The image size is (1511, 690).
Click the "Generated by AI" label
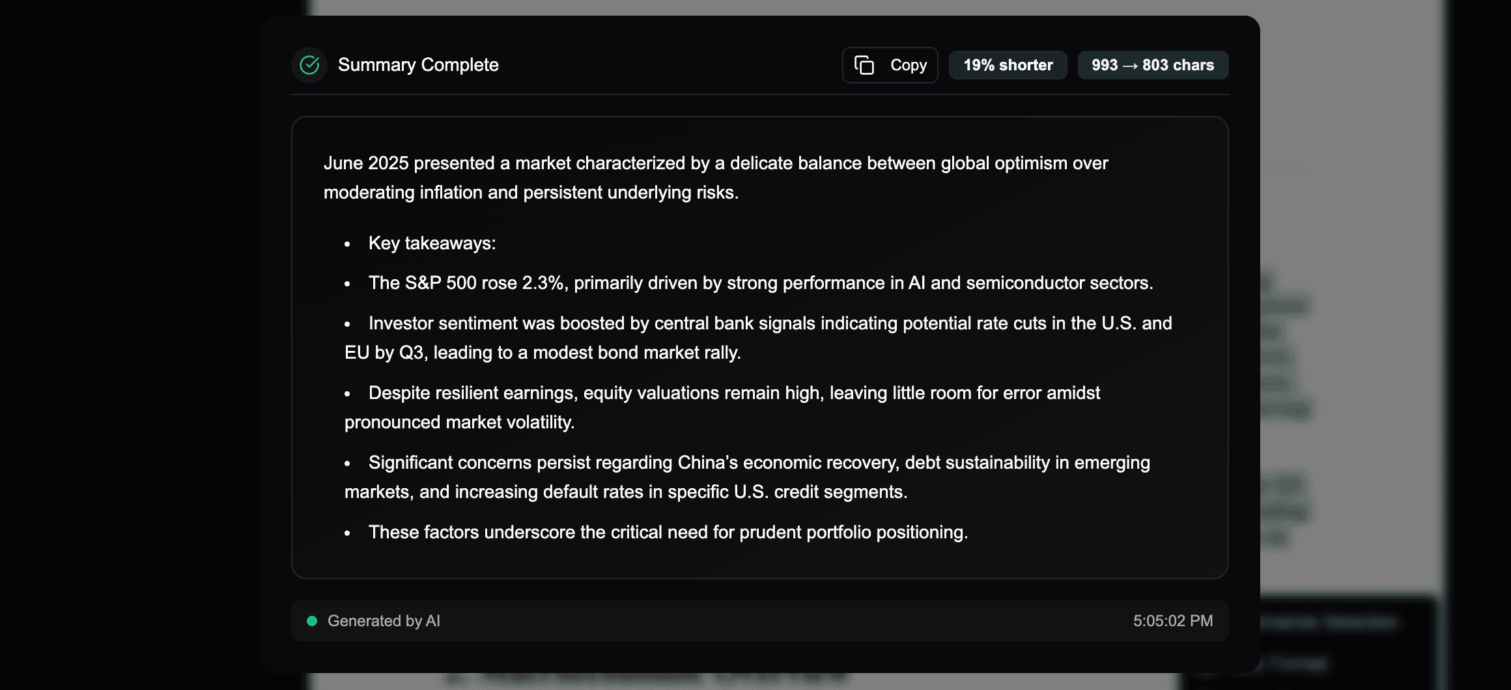384,621
